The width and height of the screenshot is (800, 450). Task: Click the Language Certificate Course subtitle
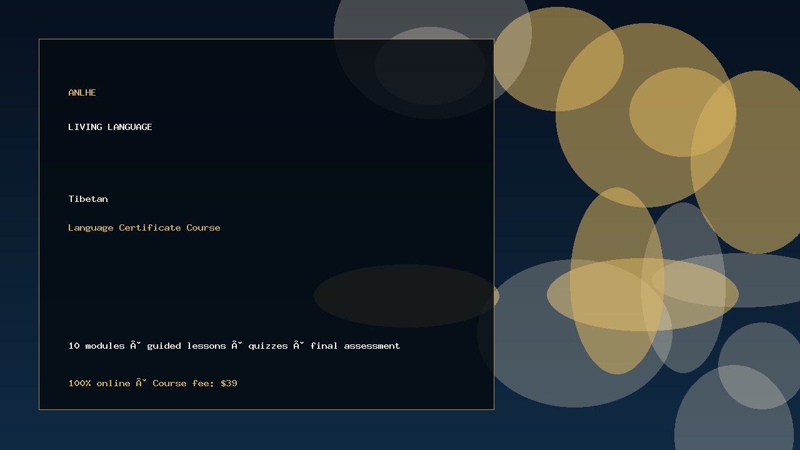pos(144,227)
